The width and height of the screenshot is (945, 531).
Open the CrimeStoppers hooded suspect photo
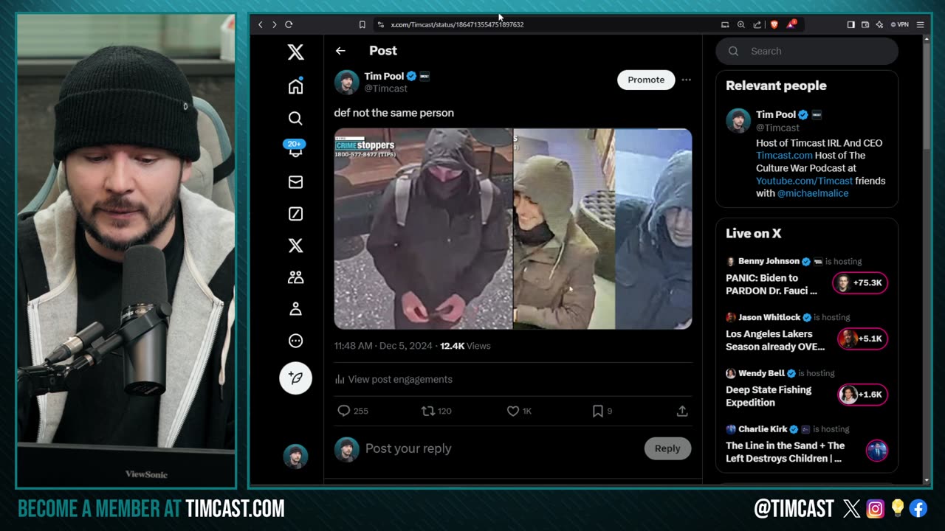tap(423, 229)
